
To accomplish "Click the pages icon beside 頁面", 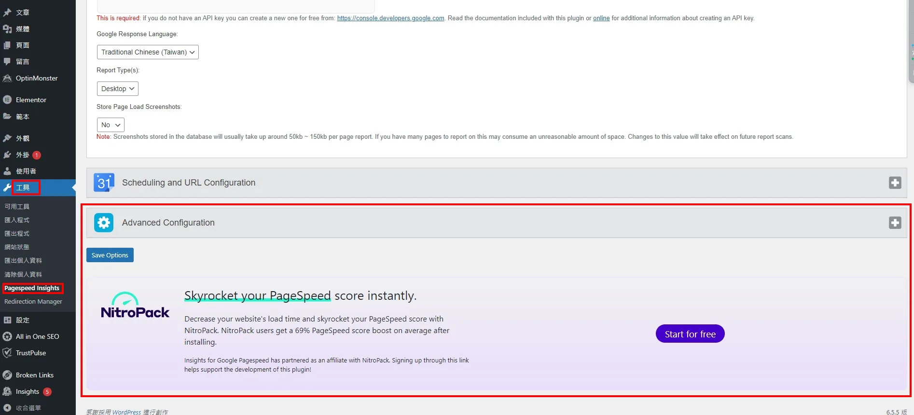I will [x=7, y=45].
